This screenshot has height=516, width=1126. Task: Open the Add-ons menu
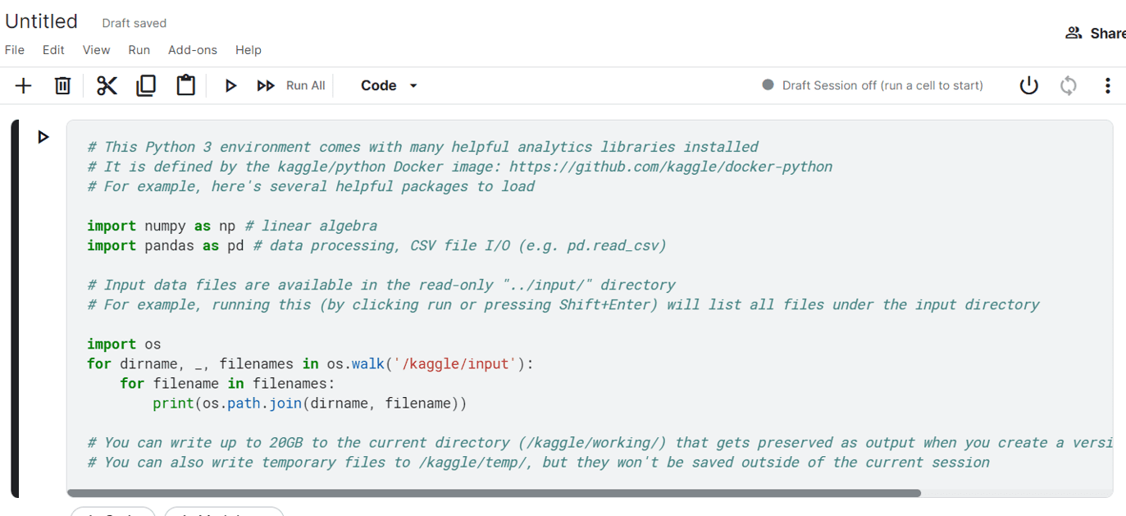pyautogui.click(x=193, y=50)
